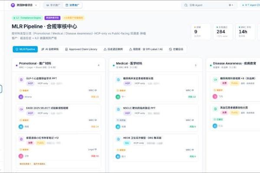Click the document icon on the GLP-1 card
This screenshot has height=173, width=260.
point(21,80)
